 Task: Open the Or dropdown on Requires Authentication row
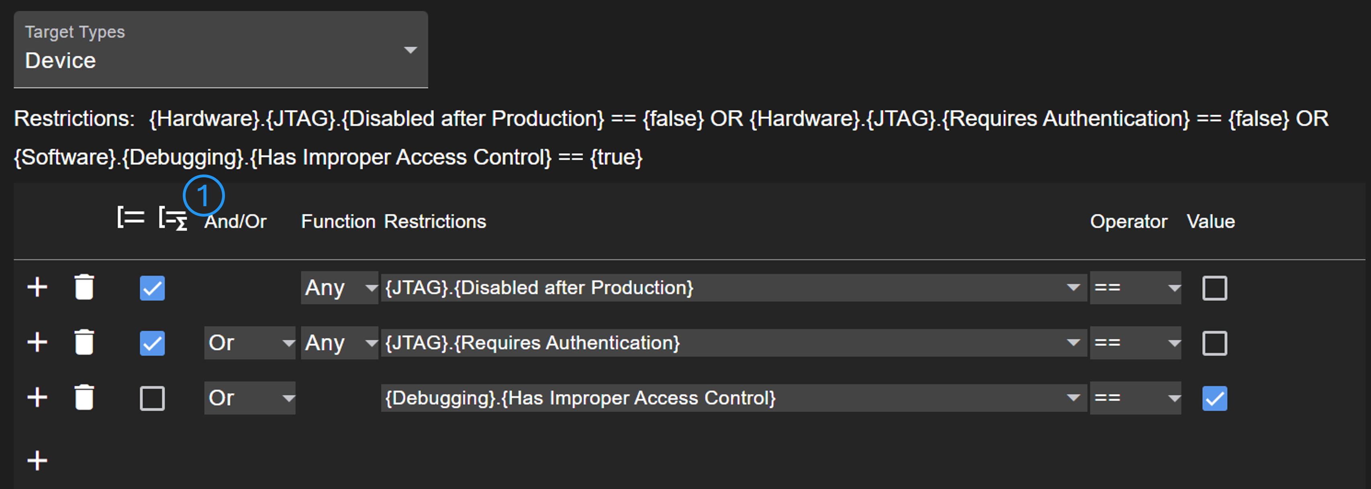249,343
